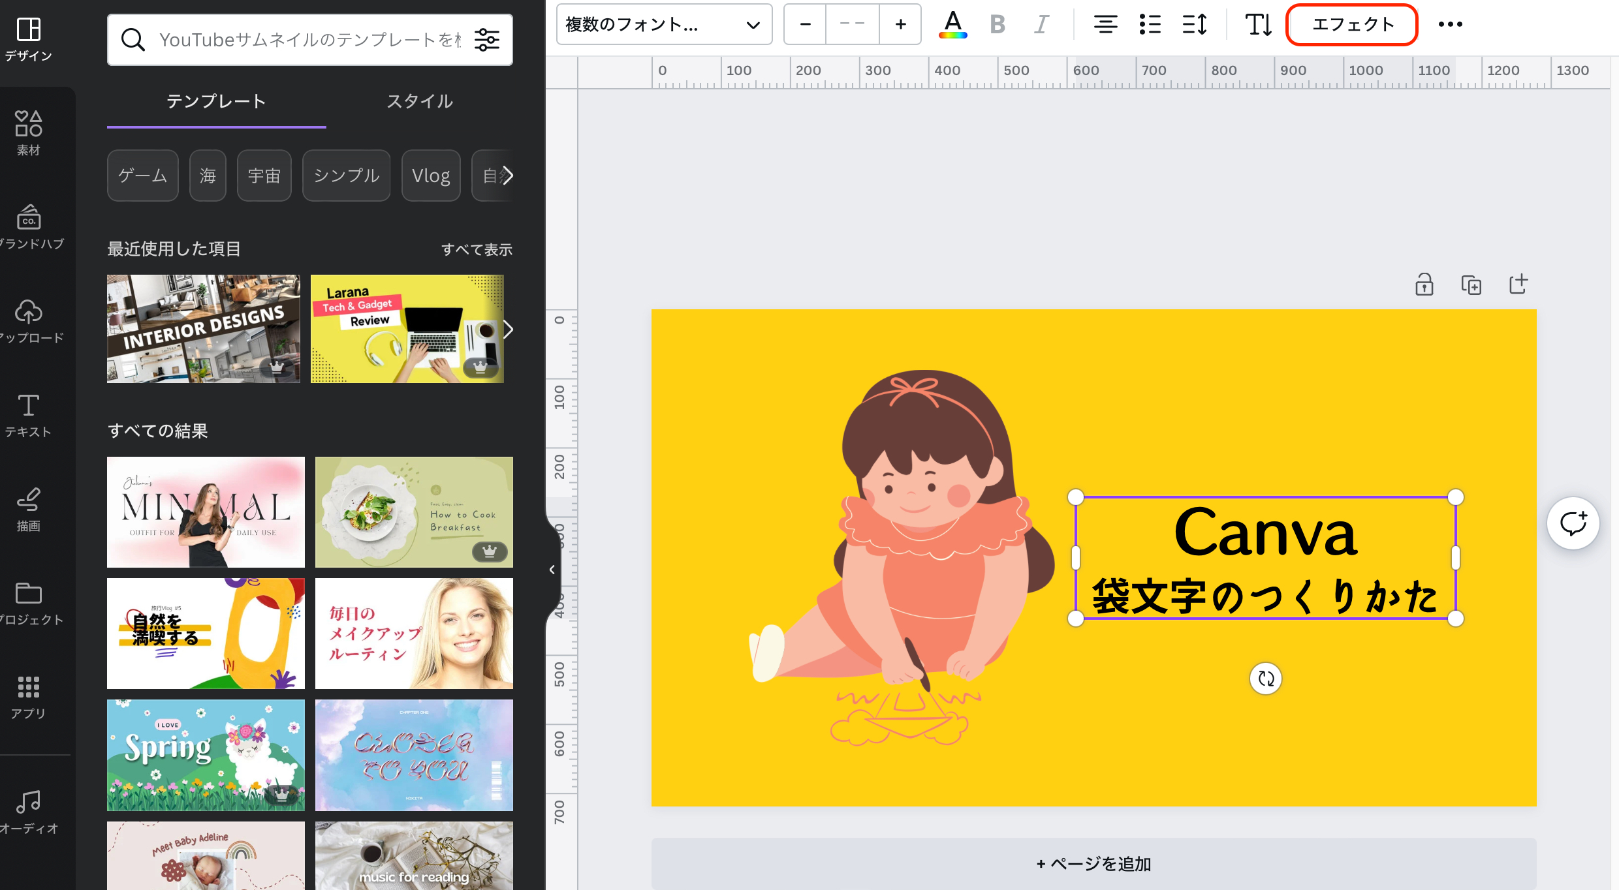Select the girl drawing illustration on canvas

click(901, 559)
